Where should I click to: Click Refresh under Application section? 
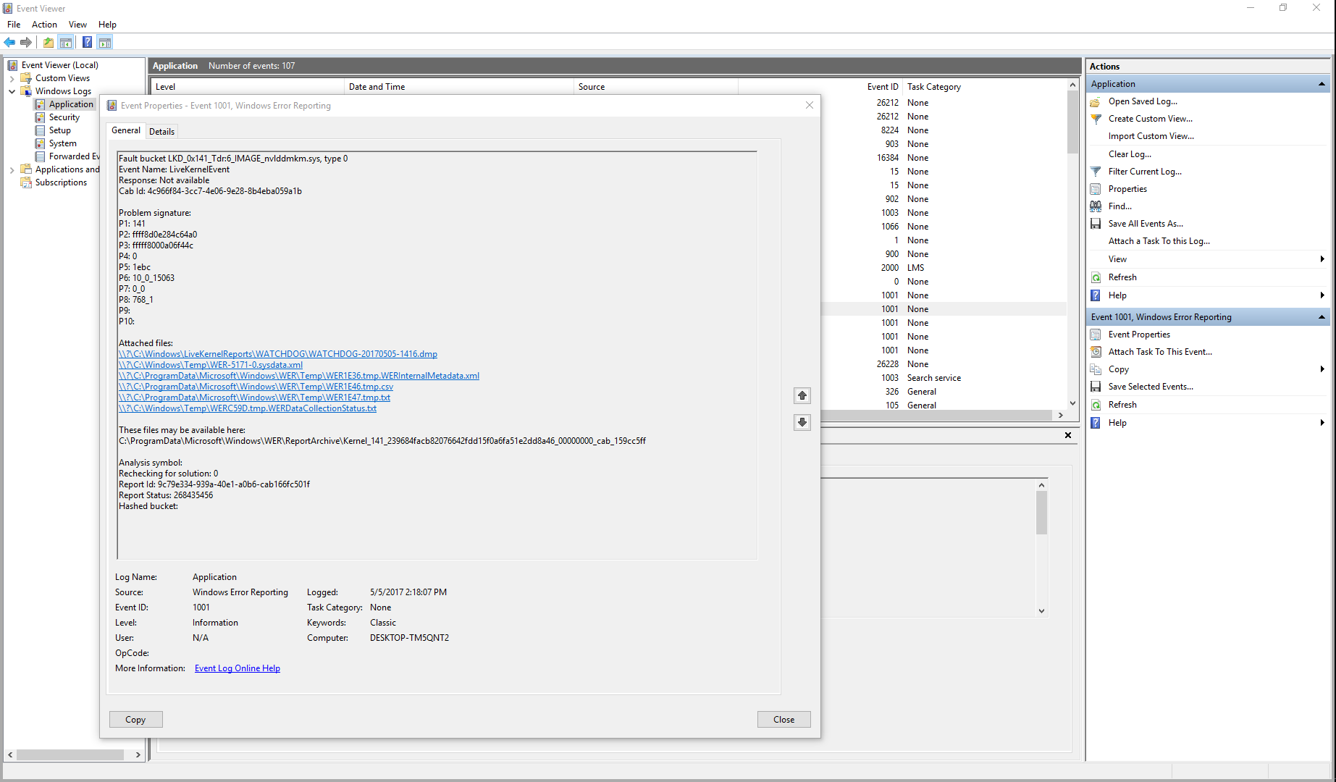pos(1122,277)
